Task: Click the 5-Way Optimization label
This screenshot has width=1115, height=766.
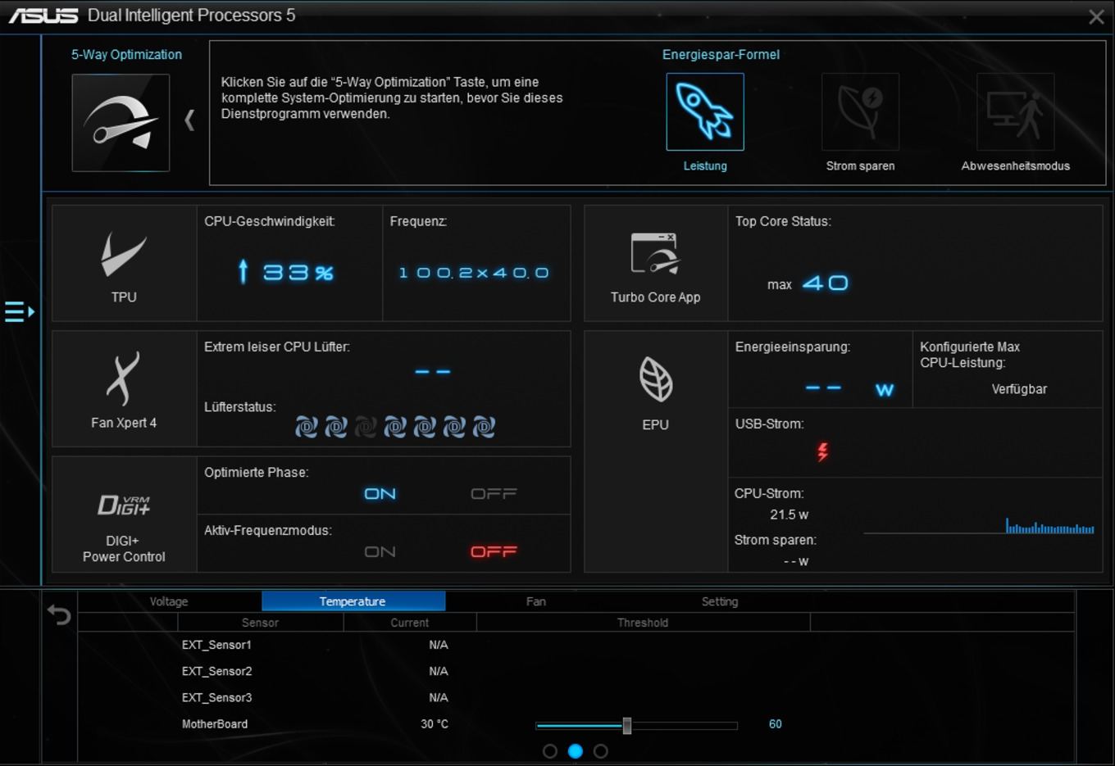Action: (x=126, y=55)
